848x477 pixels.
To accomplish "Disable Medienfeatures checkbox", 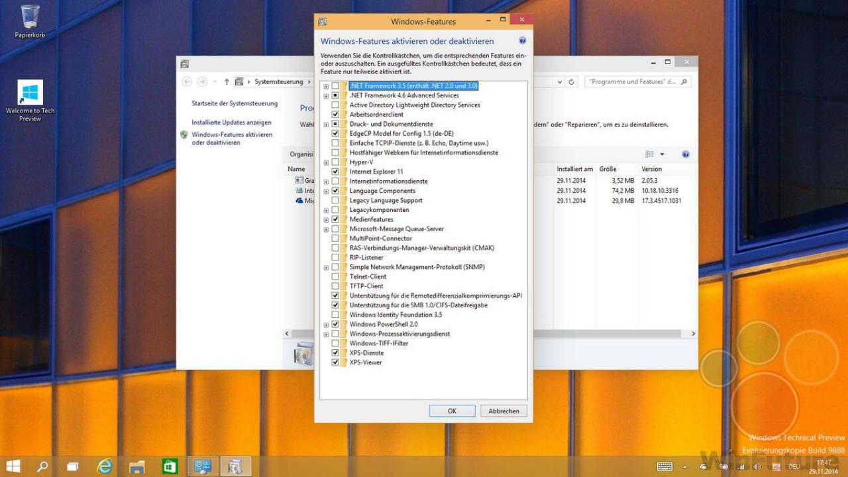I will point(335,219).
